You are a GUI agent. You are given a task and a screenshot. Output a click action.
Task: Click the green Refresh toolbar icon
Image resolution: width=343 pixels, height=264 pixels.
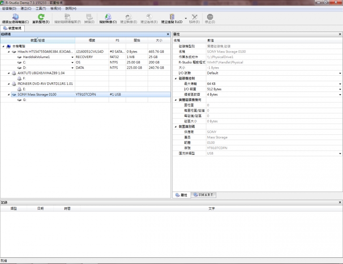[x=41, y=17]
